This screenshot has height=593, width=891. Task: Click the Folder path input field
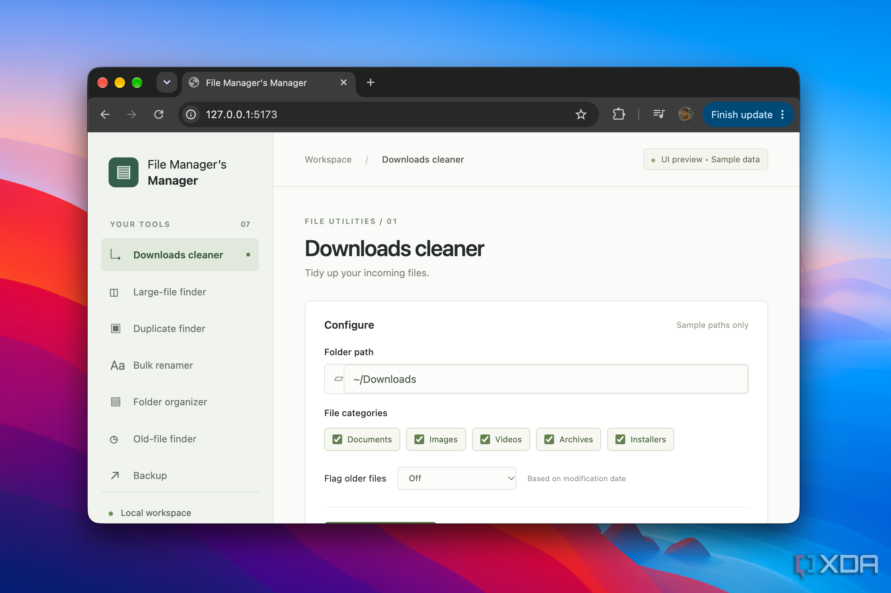(x=546, y=379)
